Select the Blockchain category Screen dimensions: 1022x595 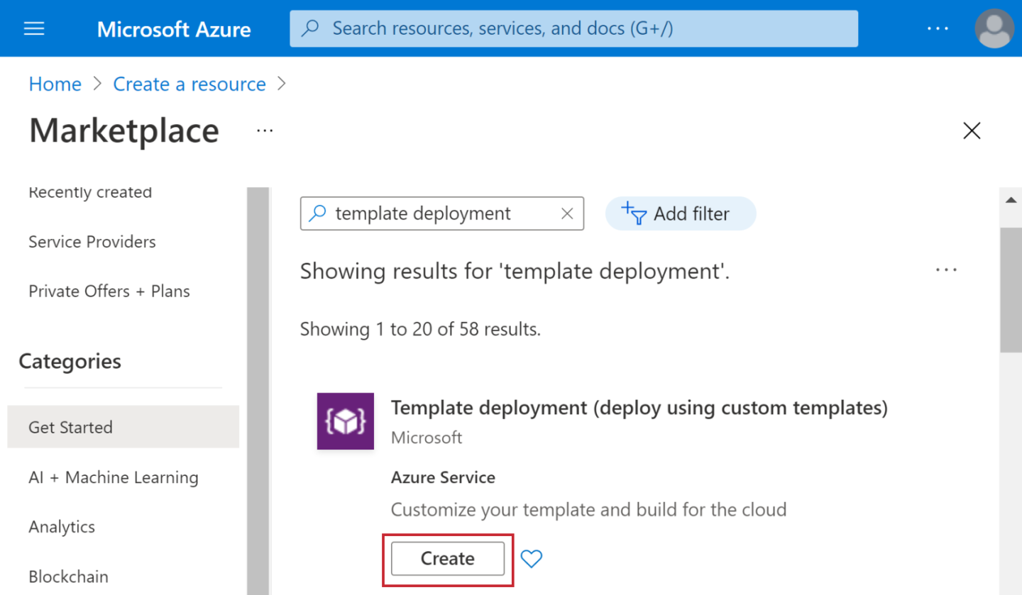click(x=68, y=577)
